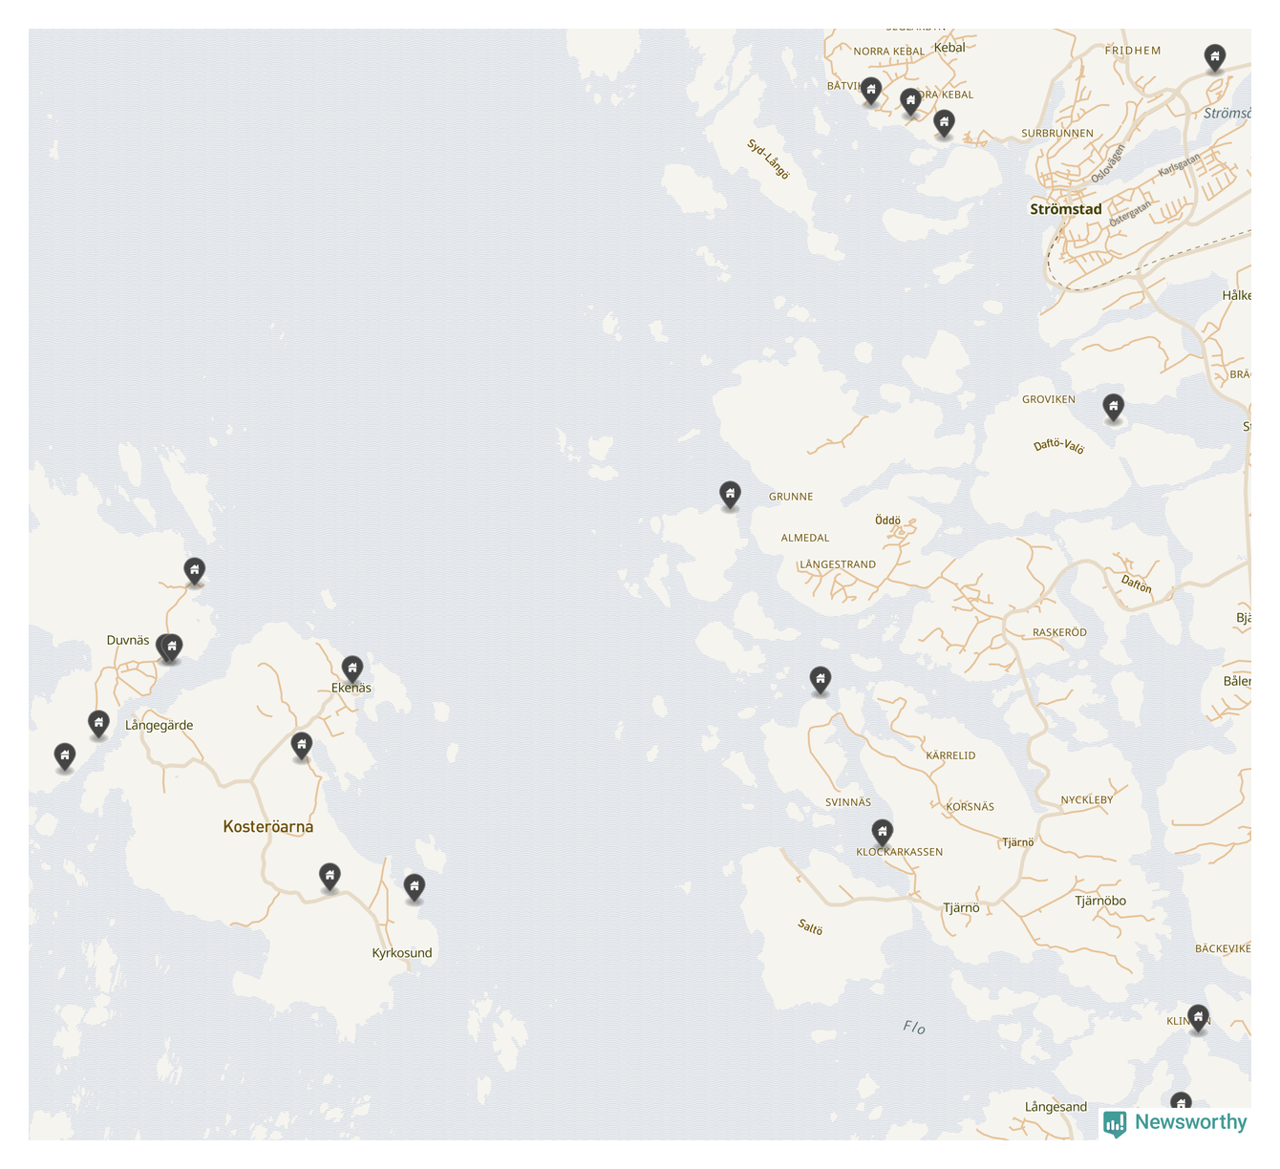1280x1169 pixels.
Task: Click the house marker above Ekenäs label
Action: pyautogui.click(x=352, y=668)
